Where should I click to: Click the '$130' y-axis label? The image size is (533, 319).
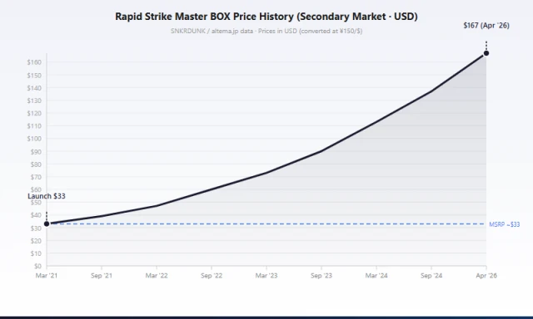click(34, 101)
